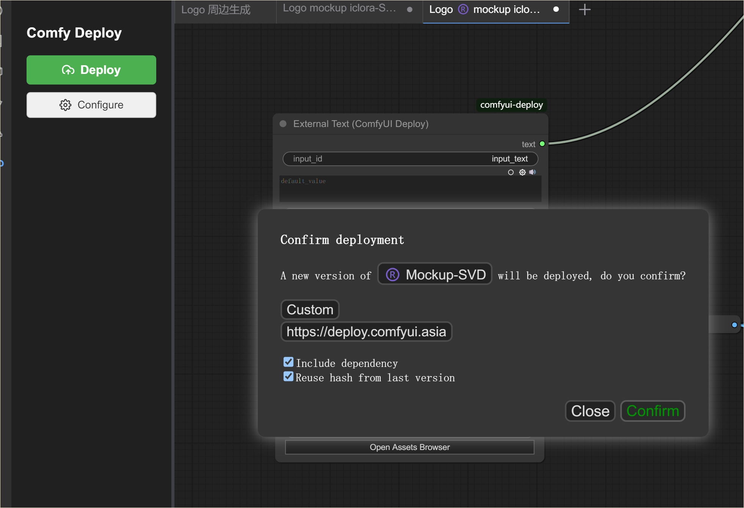Click the registered R icon in active tab
Viewport: 744px width, 508px height.
(463, 9)
